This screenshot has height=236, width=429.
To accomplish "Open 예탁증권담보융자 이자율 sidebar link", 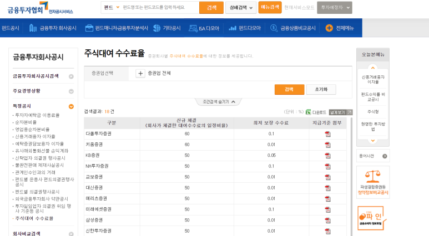I will 39,143.
